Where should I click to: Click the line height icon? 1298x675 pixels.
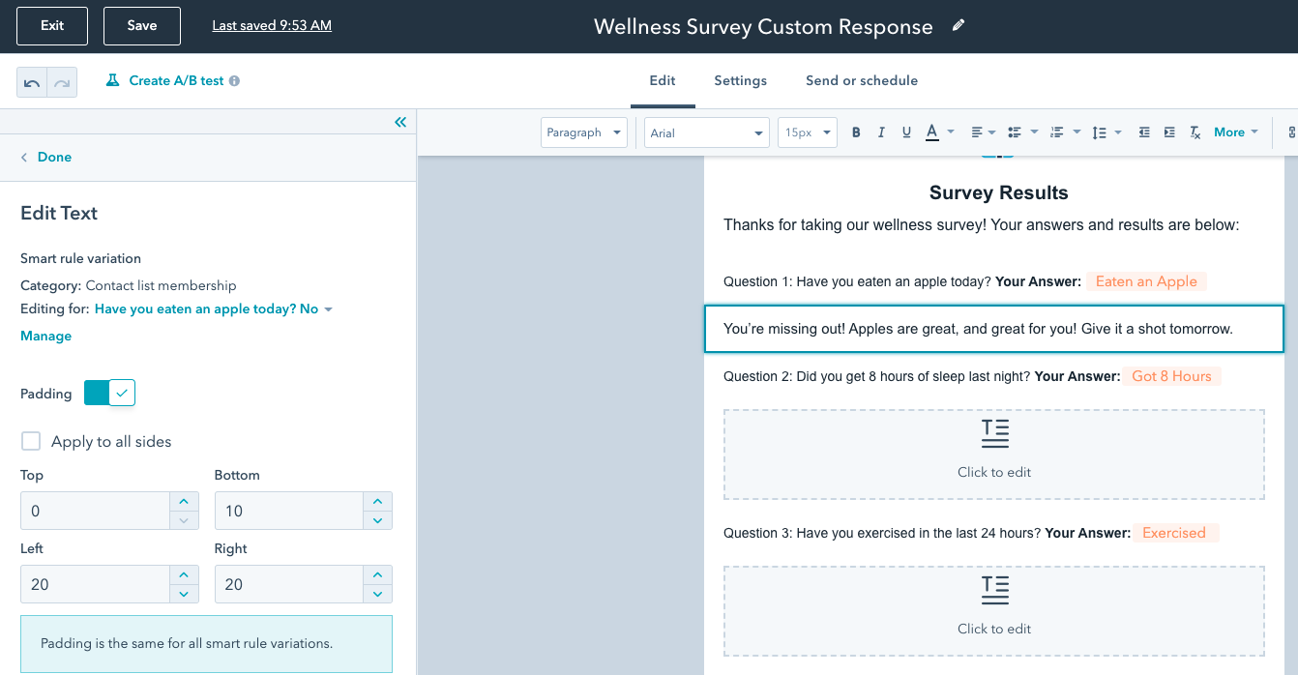[x=1099, y=132]
